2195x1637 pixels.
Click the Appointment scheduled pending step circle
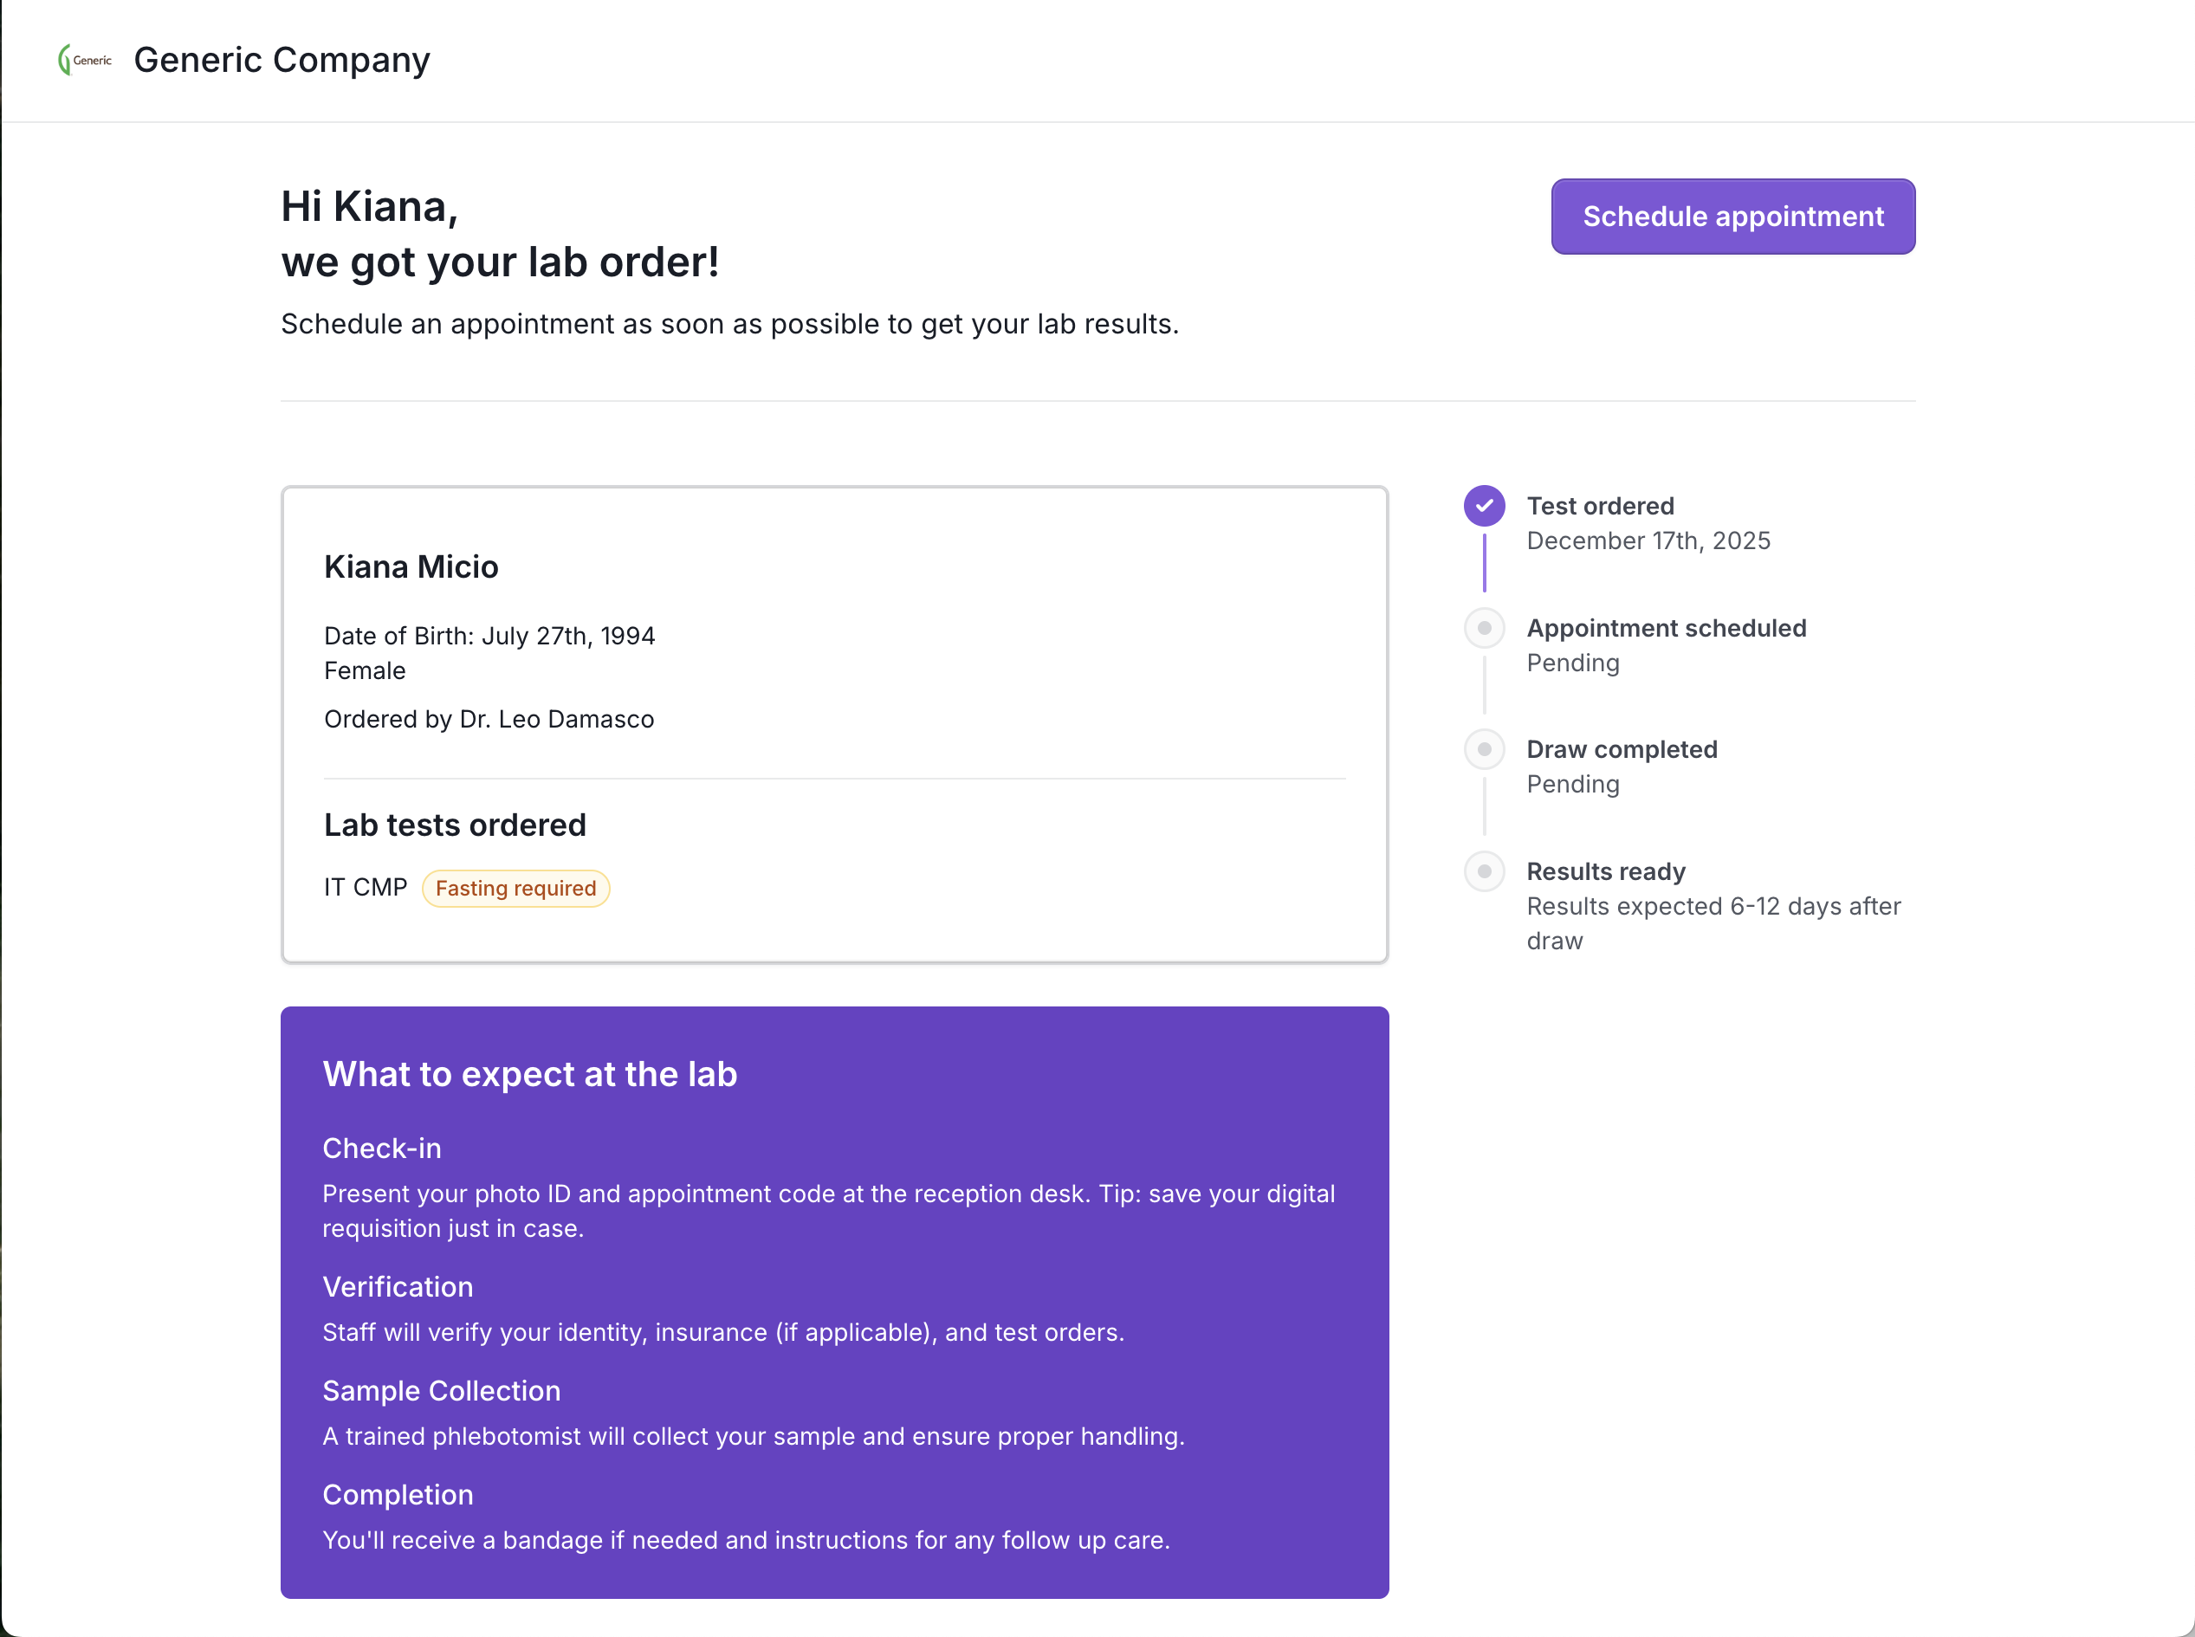pyautogui.click(x=1484, y=628)
